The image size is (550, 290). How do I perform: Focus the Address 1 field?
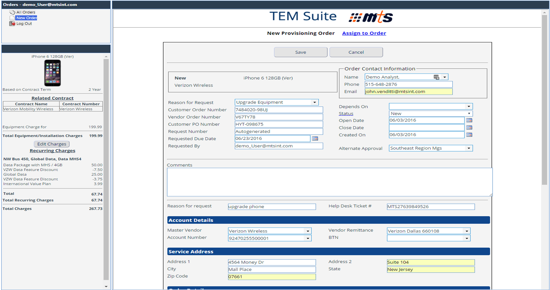point(272,262)
